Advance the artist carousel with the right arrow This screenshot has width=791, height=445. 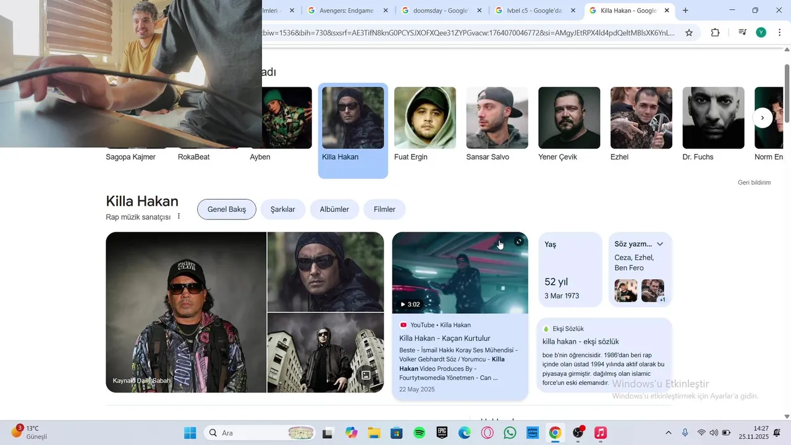click(x=763, y=117)
